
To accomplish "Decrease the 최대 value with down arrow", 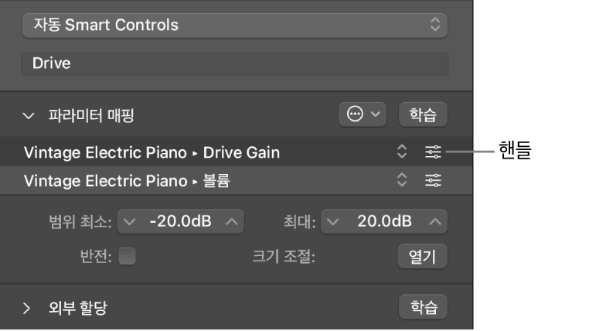I will 334,223.
